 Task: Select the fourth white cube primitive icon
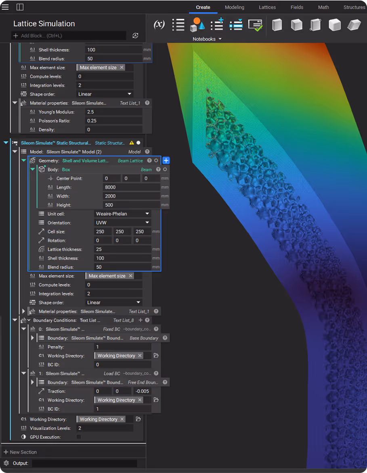(335, 25)
